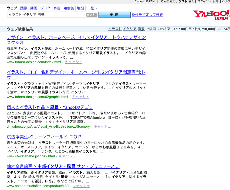The width and height of the screenshot is (230, 190).
Task: Click the 検索 search button
Action: click(114, 15)
